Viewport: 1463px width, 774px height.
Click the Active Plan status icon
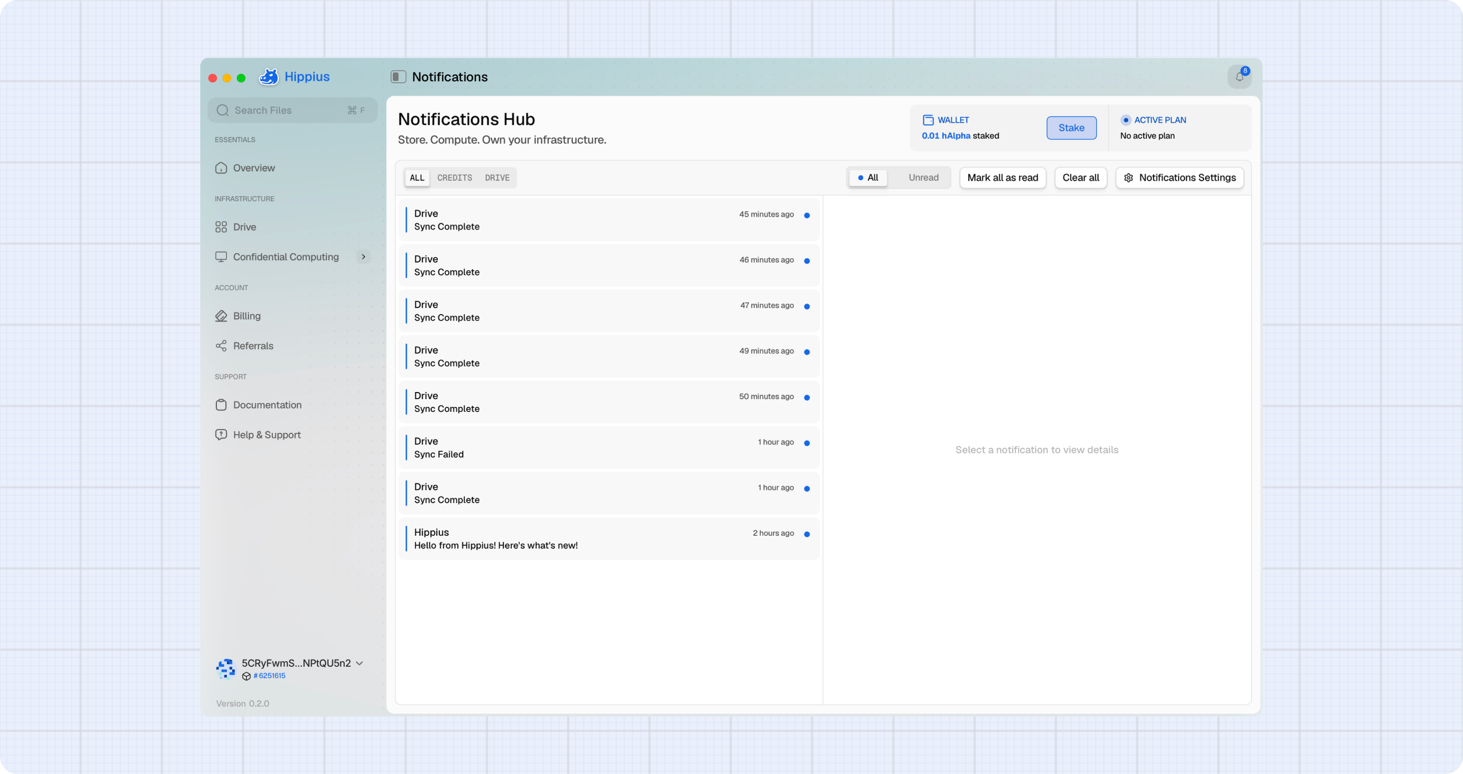tap(1125, 120)
